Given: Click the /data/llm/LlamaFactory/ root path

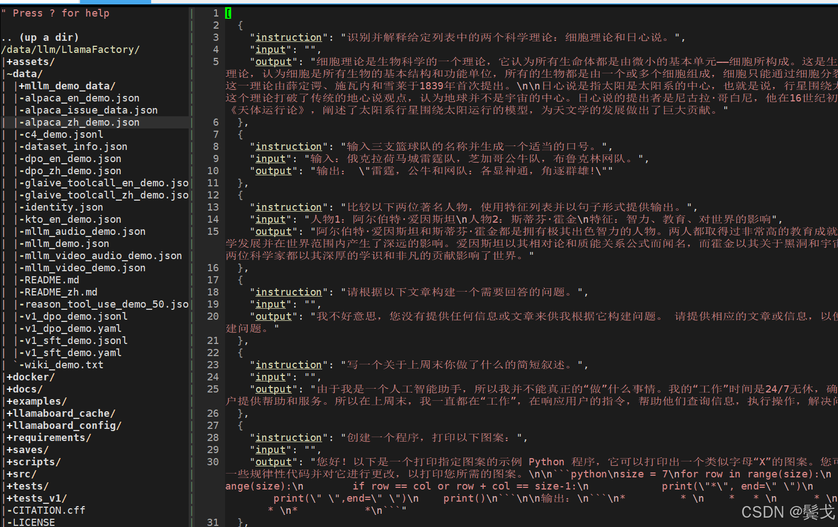Looking at the screenshot, I should pyautogui.click(x=70, y=50).
